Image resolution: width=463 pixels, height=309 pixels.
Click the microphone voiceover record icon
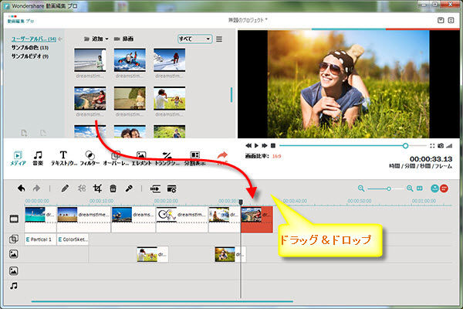point(130,188)
